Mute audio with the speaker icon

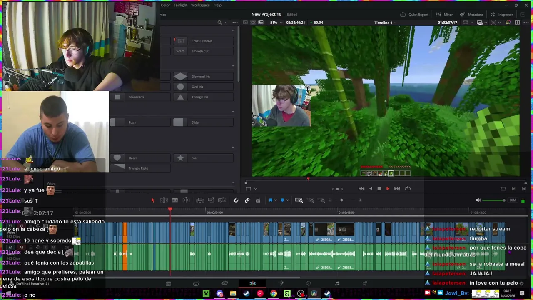point(478,200)
